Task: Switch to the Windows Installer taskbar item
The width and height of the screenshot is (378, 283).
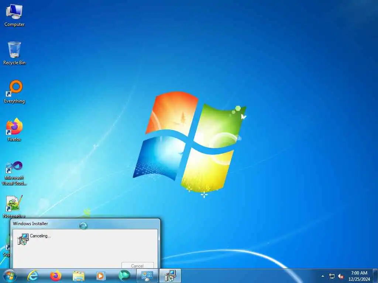Action: [x=170, y=276]
